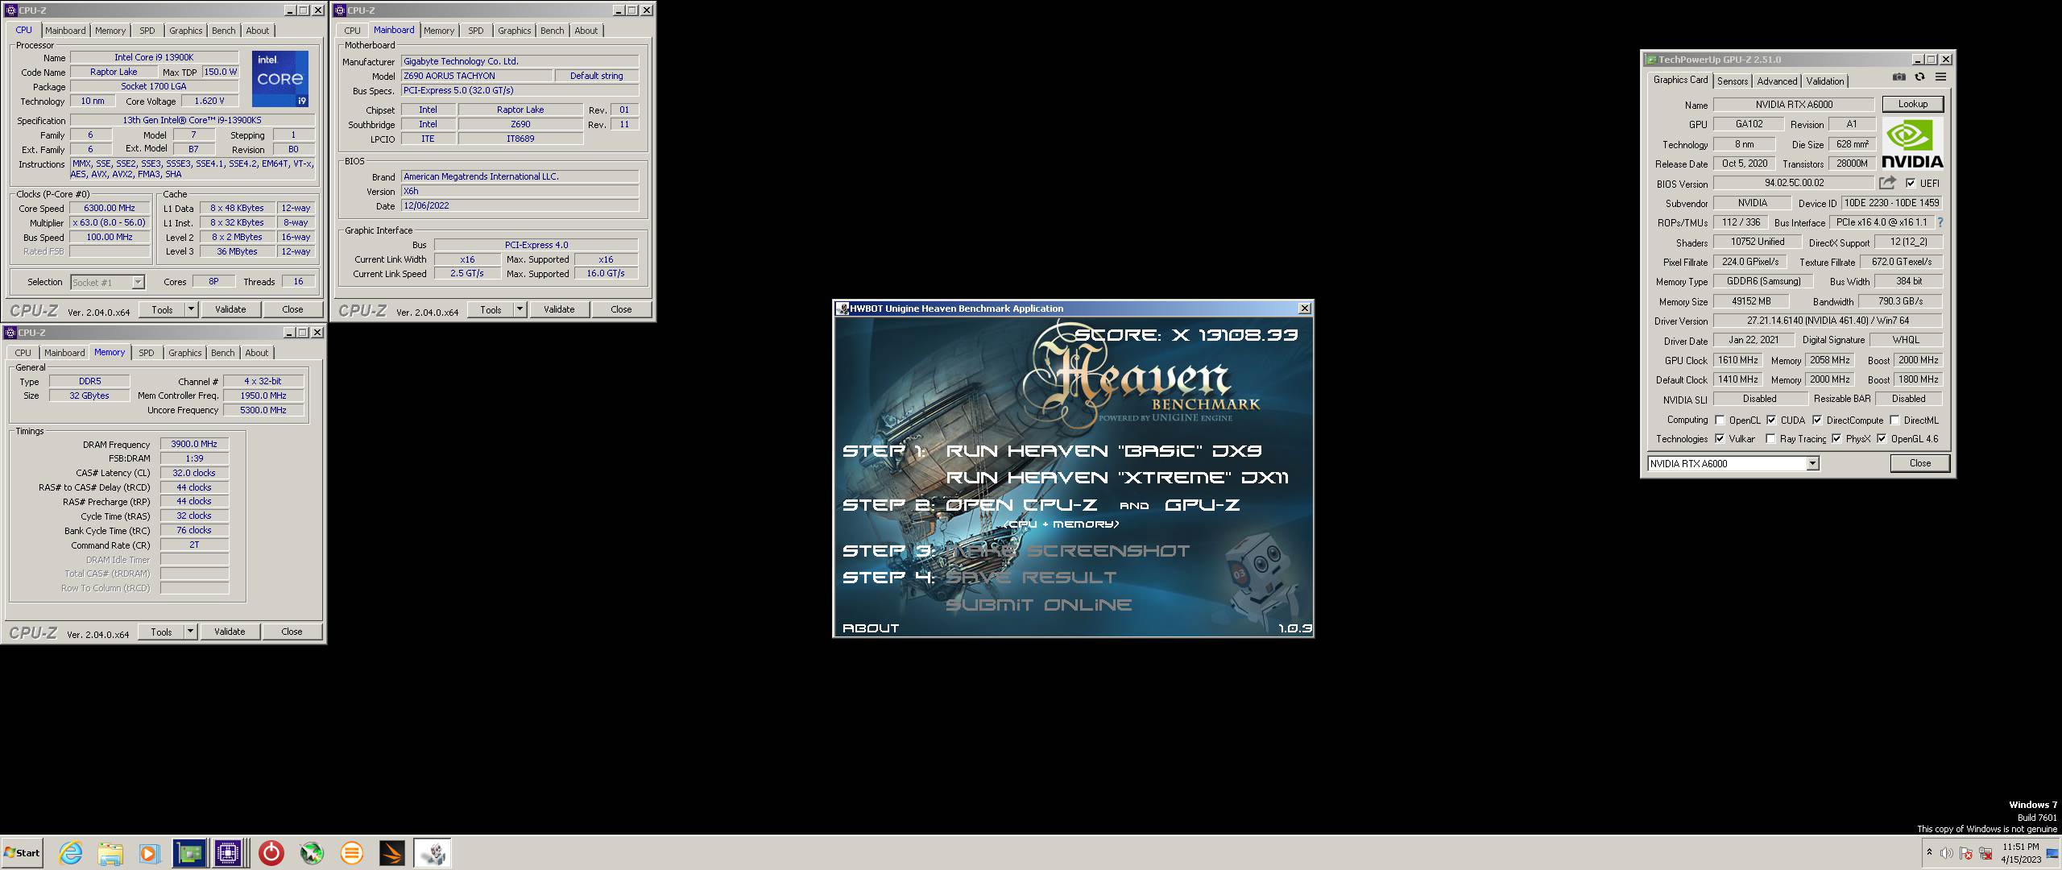Expand Tools arrow in CPU-Z Mainboard window
The height and width of the screenshot is (870, 2062).
(520, 309)
